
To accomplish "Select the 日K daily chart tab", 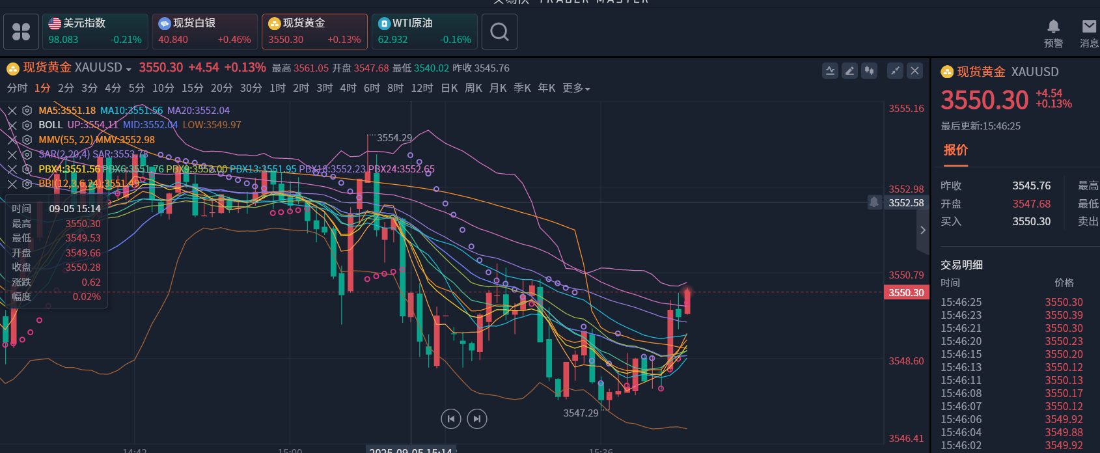I will tap(449, 89).
